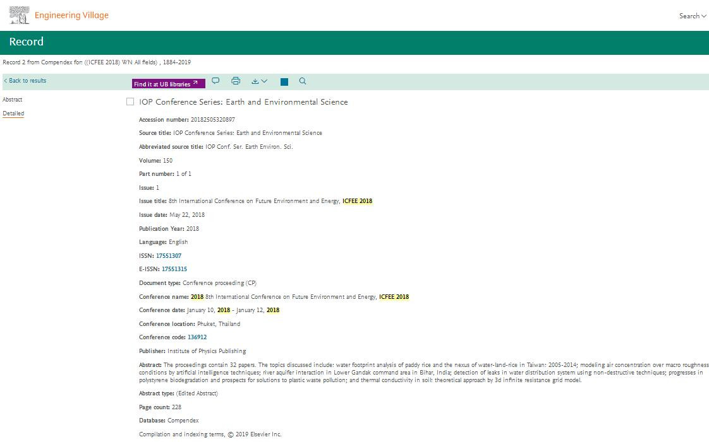The height and width of the screenshot is (442, 709).
Task: Click the Engineering Village title text
Action: [71, 15]
